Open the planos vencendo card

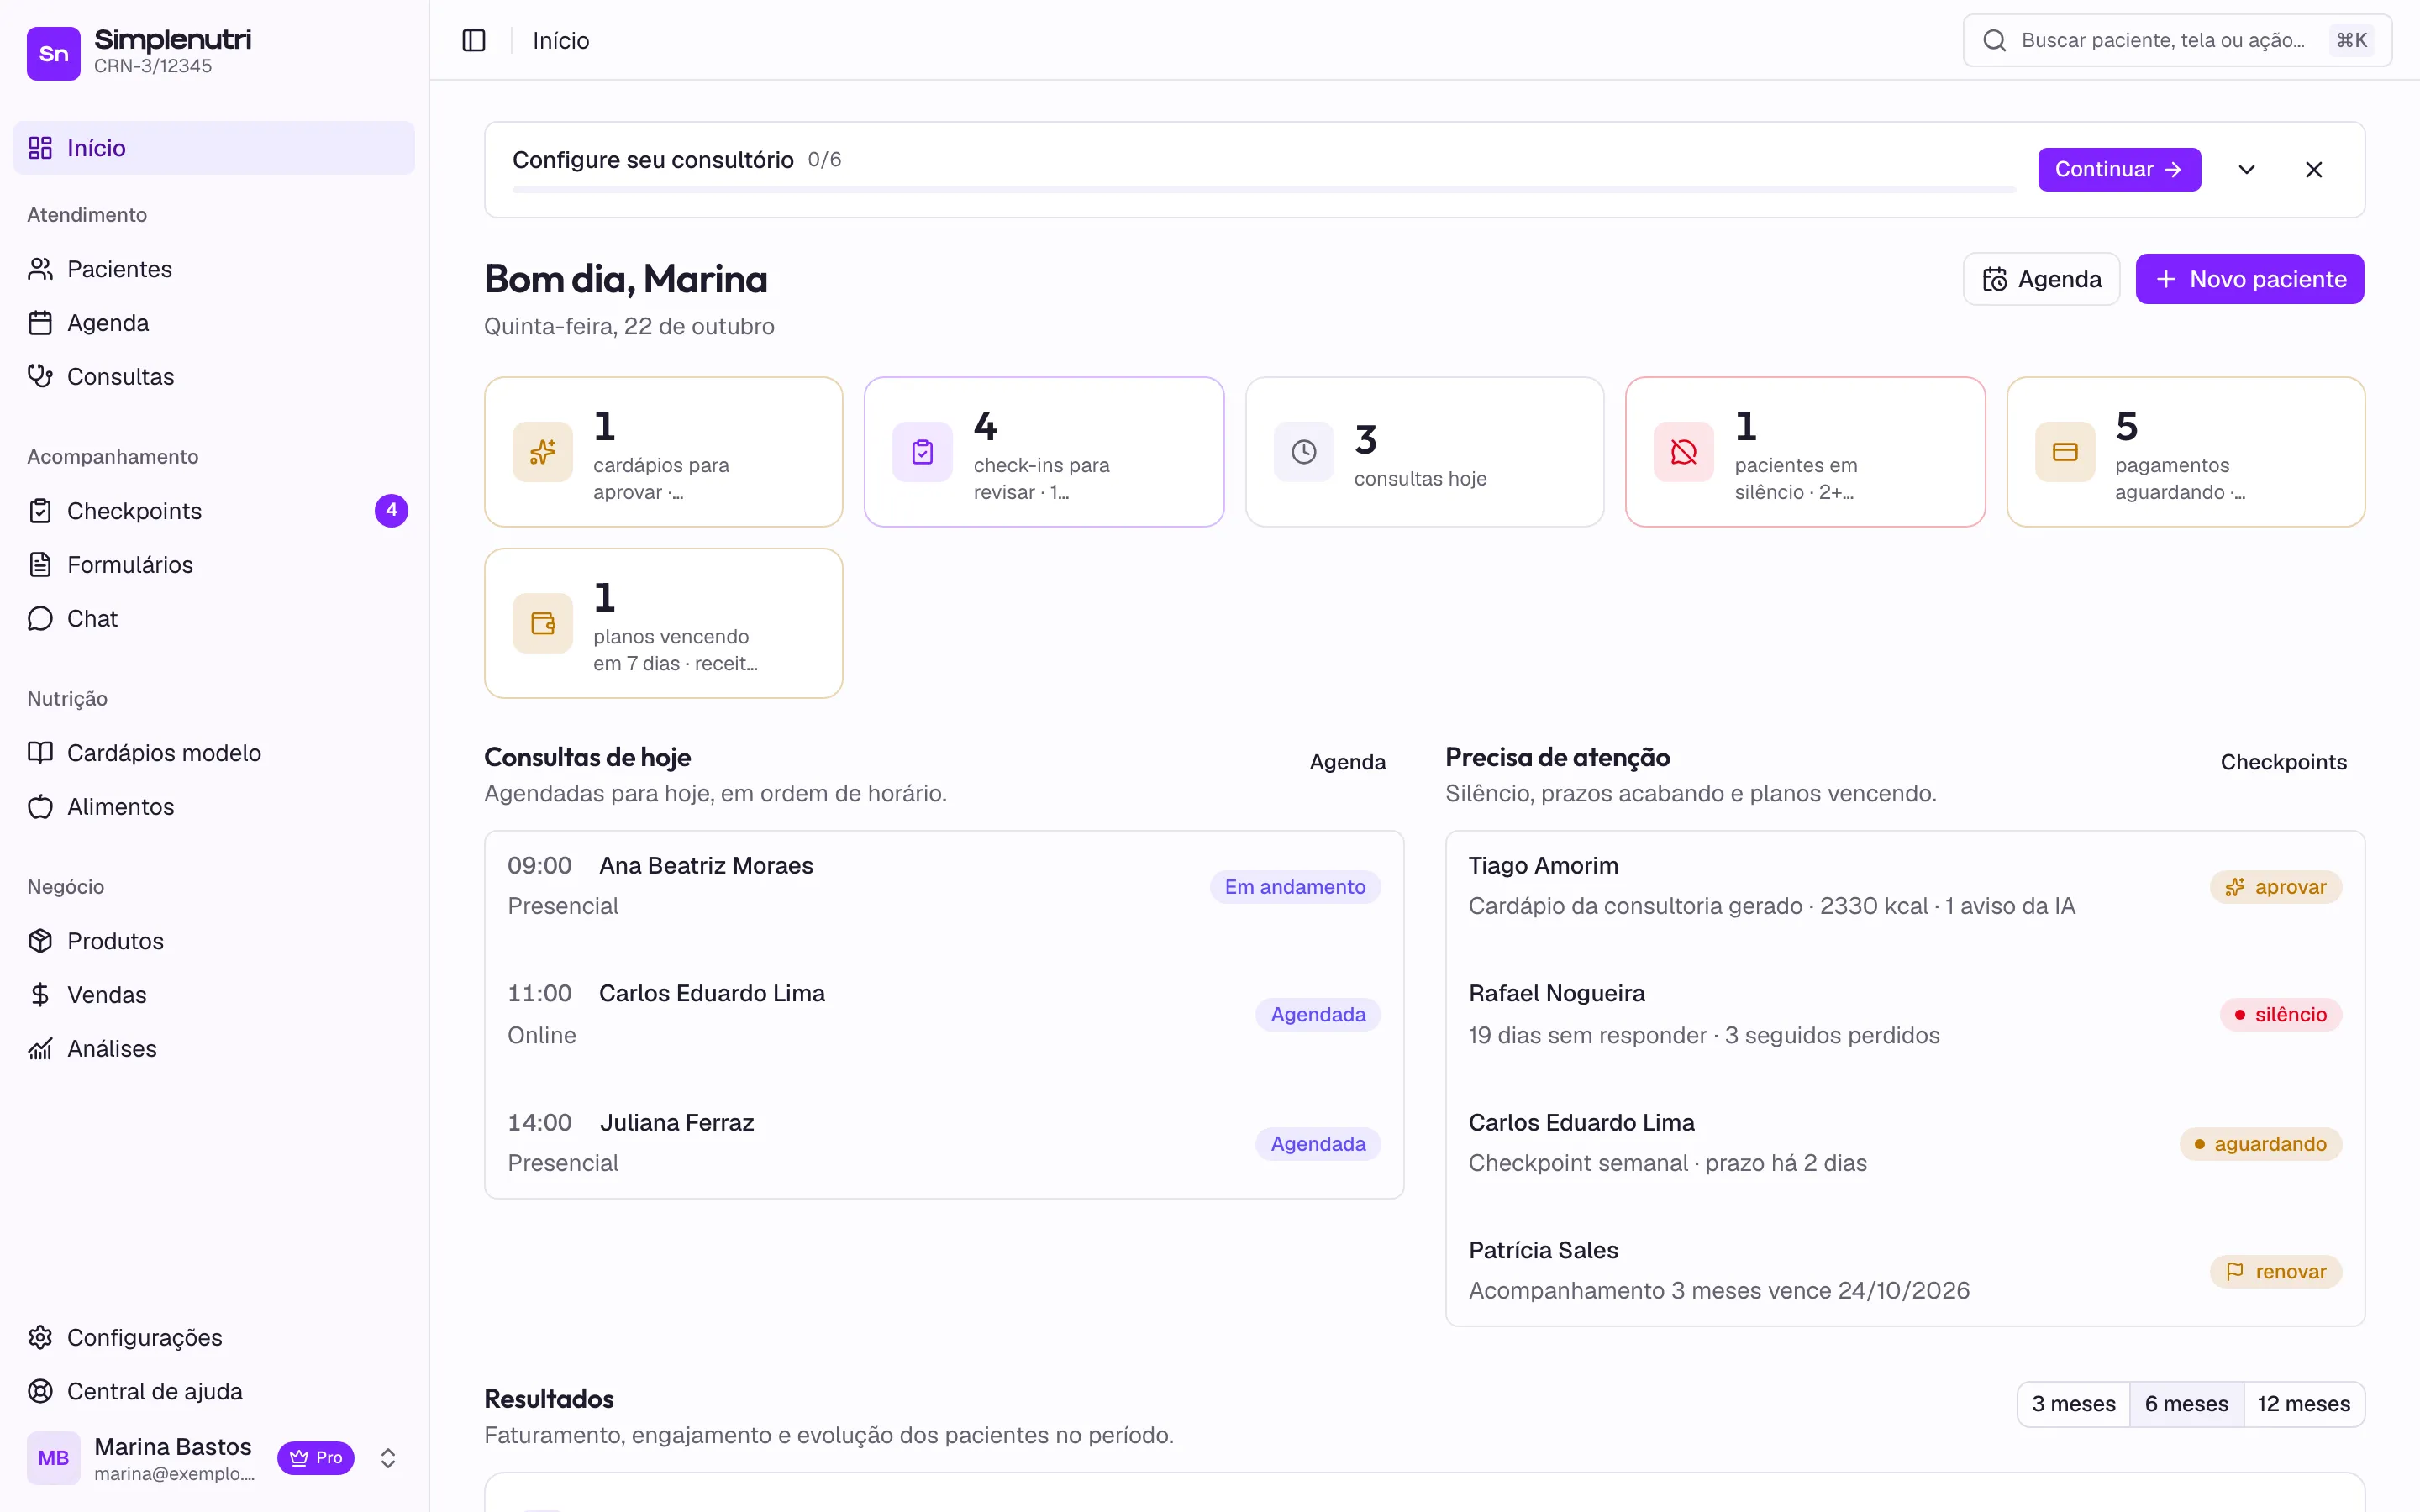point(663,623)
